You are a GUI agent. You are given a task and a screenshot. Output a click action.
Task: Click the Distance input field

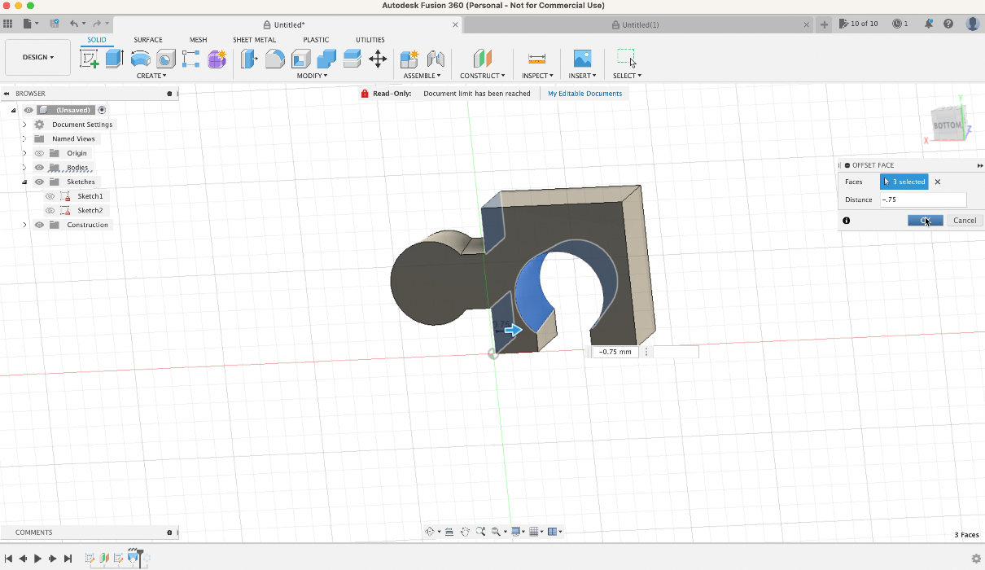923,199
